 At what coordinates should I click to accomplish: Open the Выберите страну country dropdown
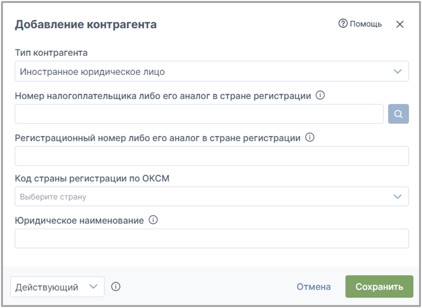[212, 196]
